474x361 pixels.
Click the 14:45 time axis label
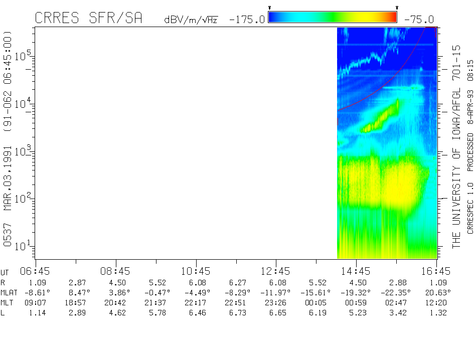click(356, 271)
